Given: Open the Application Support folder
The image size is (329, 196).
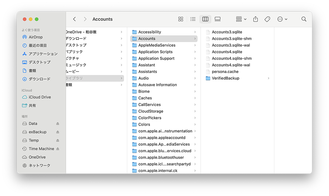Looking at the screenshot, I should click(156, 58).
